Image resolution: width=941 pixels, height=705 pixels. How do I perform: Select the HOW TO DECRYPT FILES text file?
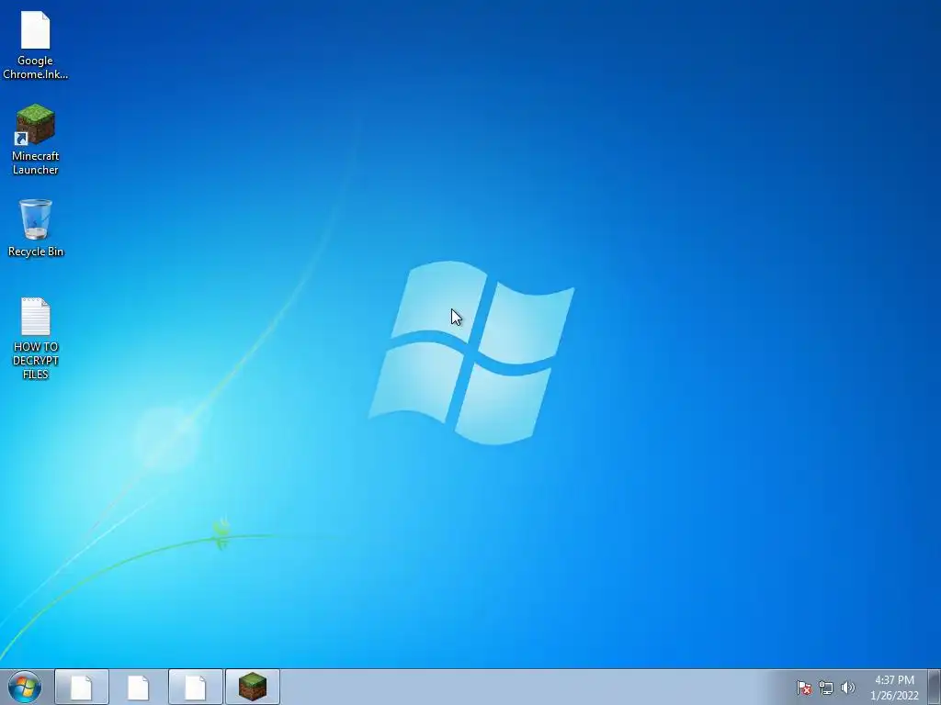36,339
